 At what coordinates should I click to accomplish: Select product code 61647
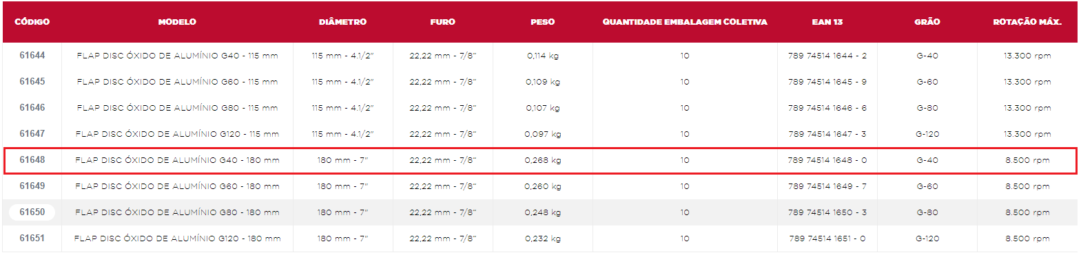(32, 134)
